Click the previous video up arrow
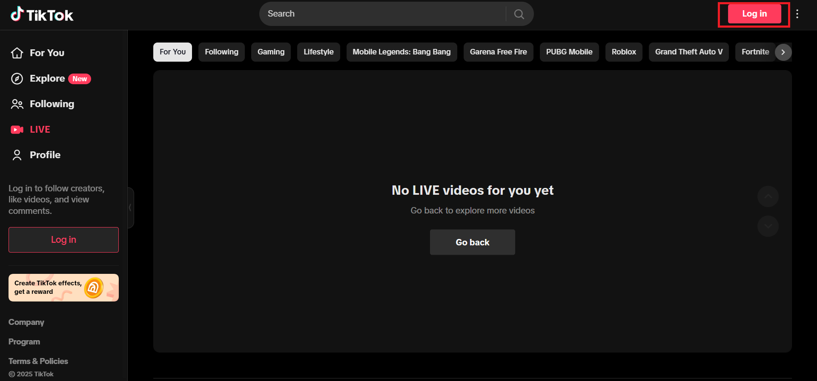 (768, 196)
